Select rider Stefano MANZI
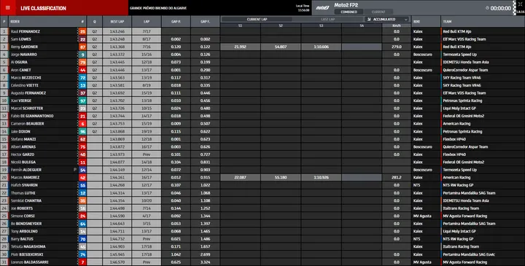The image size is (525, 266). (x=23, y=139)
